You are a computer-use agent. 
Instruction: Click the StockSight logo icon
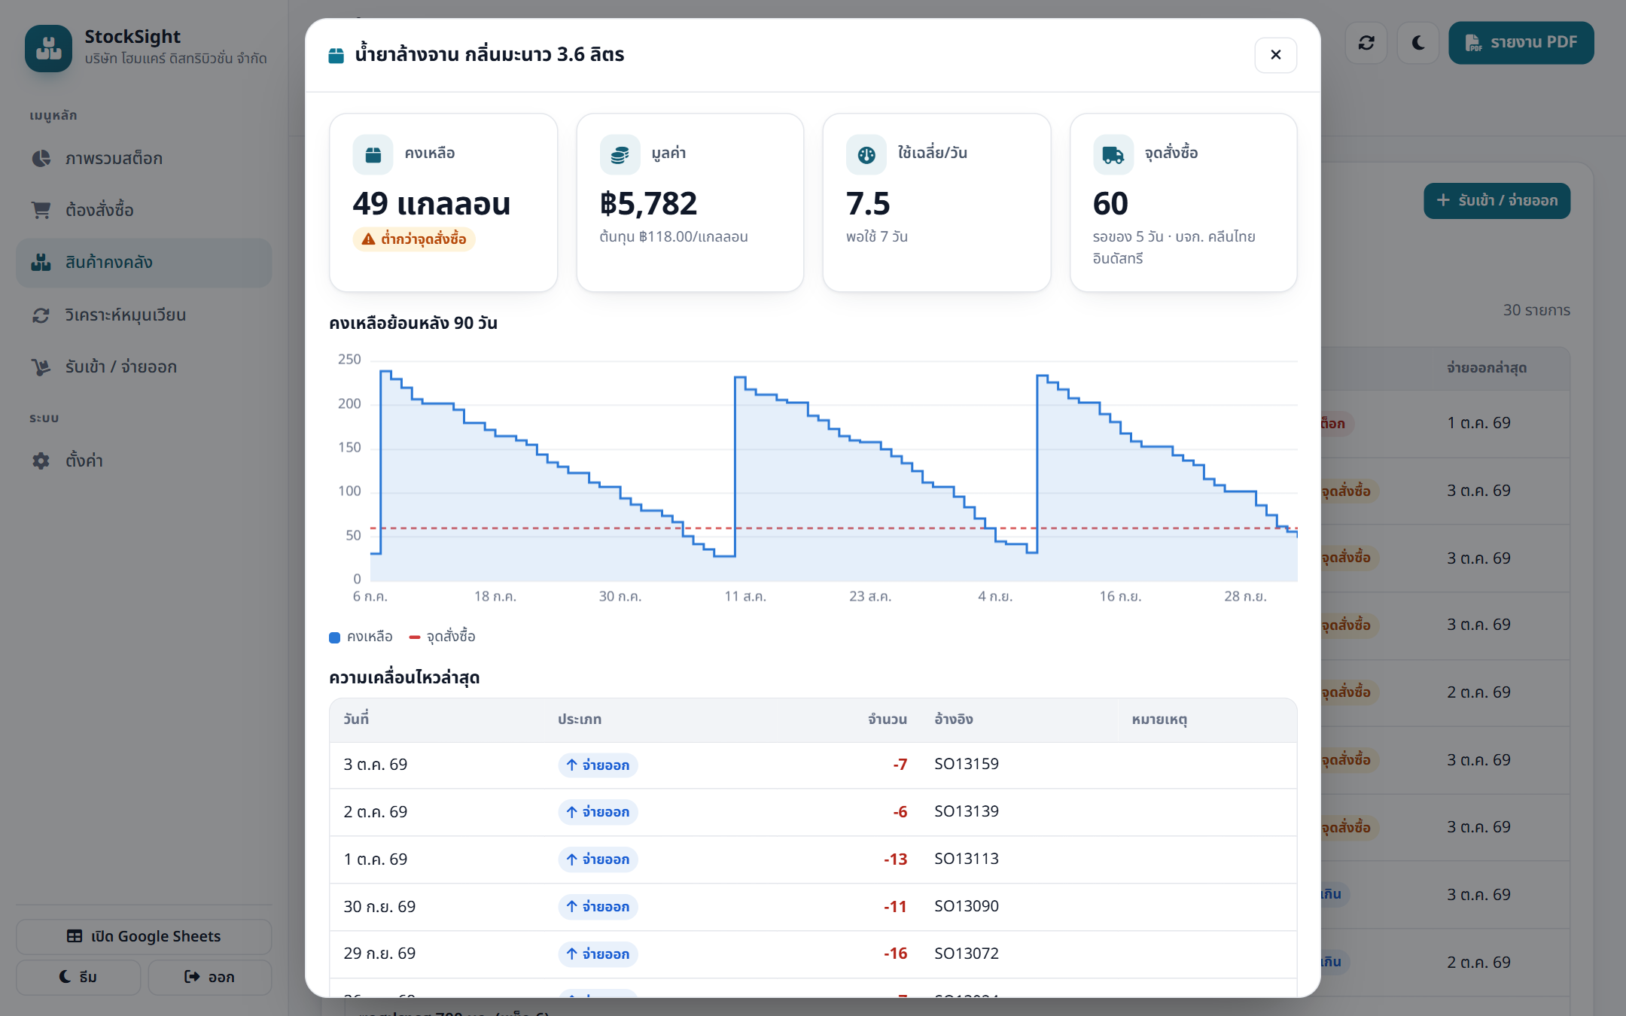pyautogui.click(x=49, y=49)
